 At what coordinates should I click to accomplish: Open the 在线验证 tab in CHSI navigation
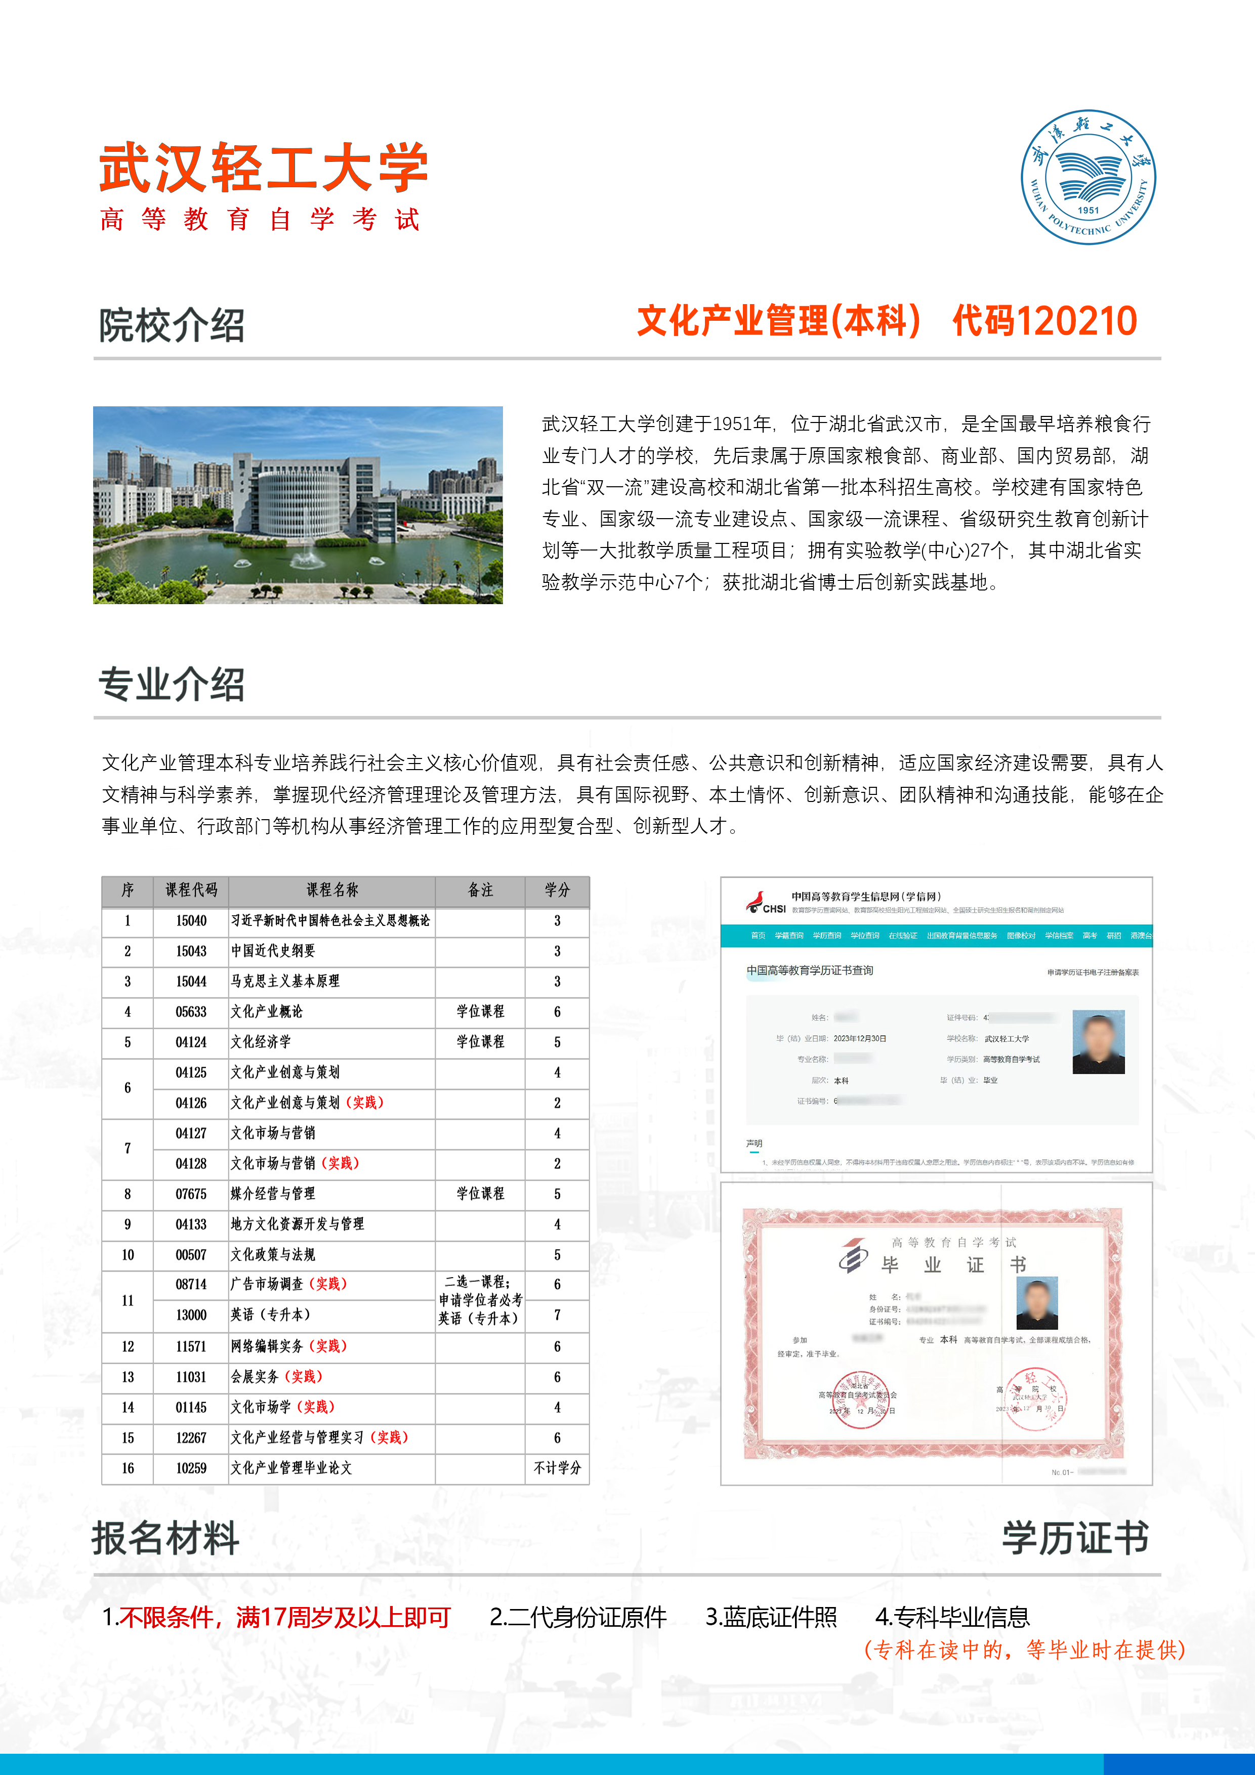902,936
